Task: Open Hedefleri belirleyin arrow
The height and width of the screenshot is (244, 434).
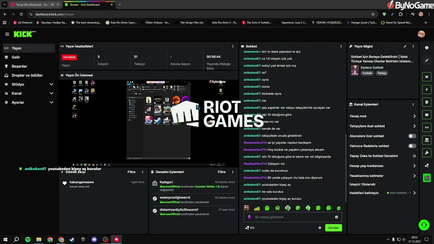Action: [x=414, y=193]
